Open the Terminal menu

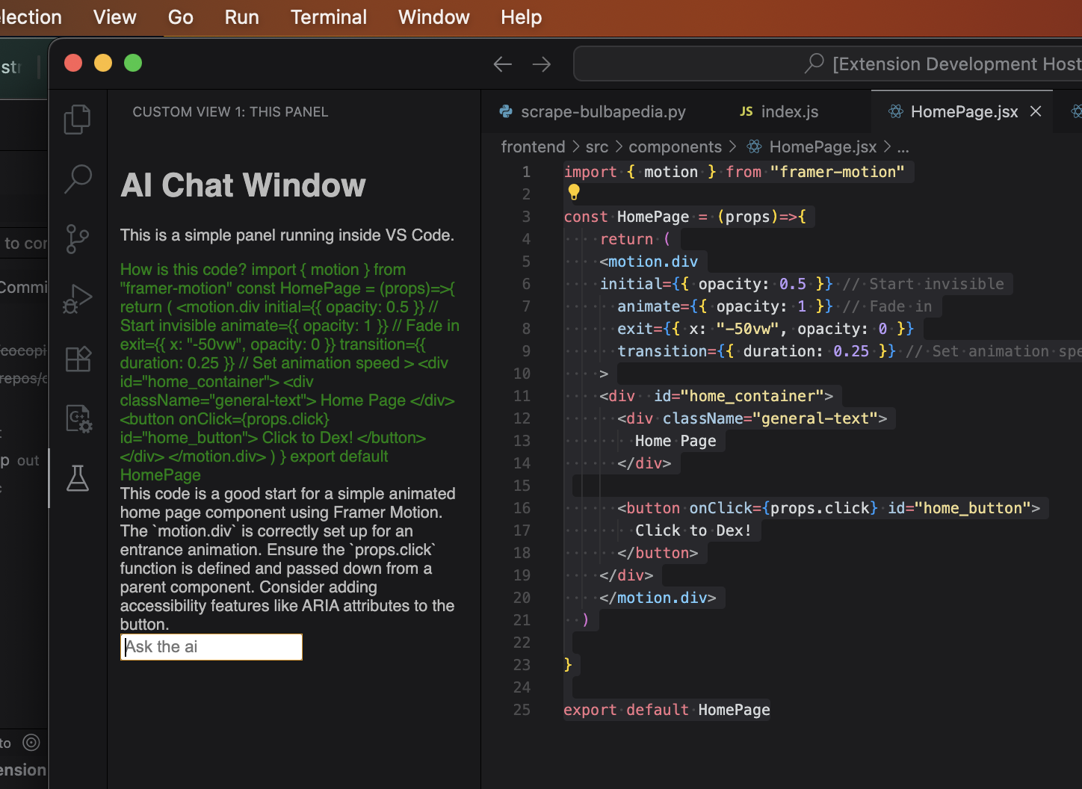(329, 17)
